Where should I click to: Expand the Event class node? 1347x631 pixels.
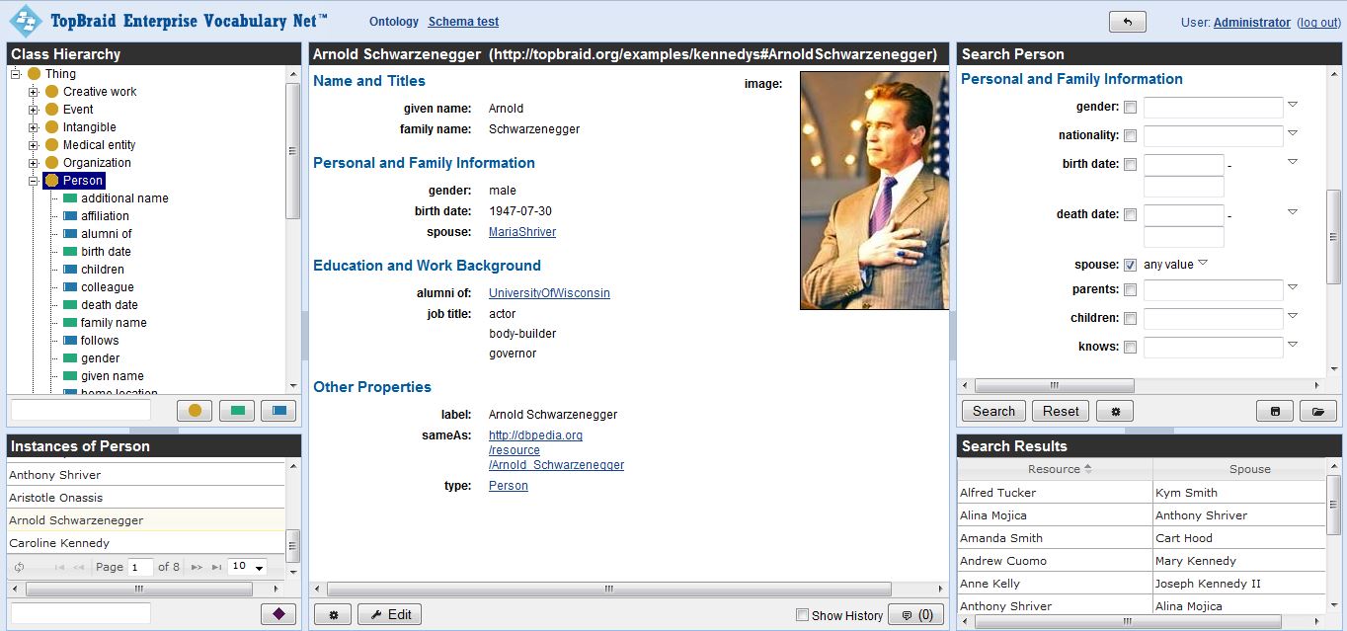pos(34,110)
